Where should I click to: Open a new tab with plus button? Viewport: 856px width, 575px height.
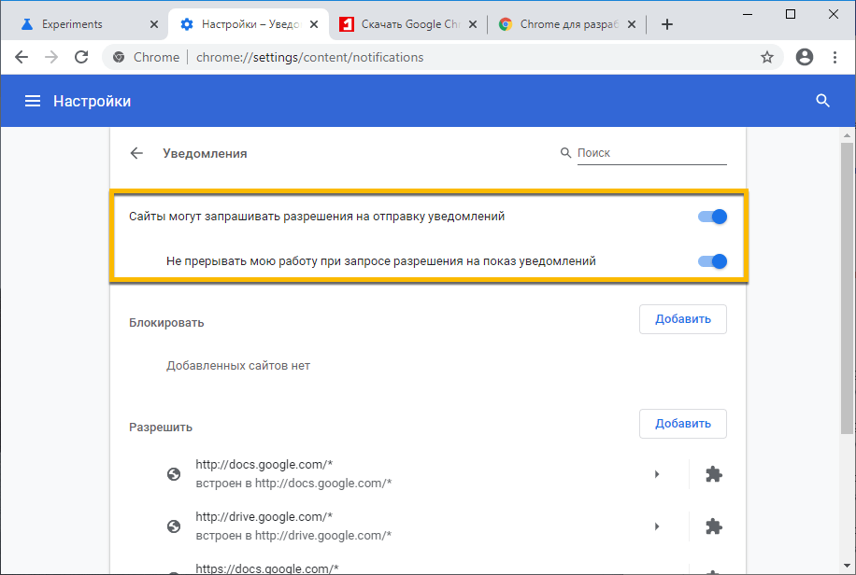pyautogui.click(x=666, y=24)
